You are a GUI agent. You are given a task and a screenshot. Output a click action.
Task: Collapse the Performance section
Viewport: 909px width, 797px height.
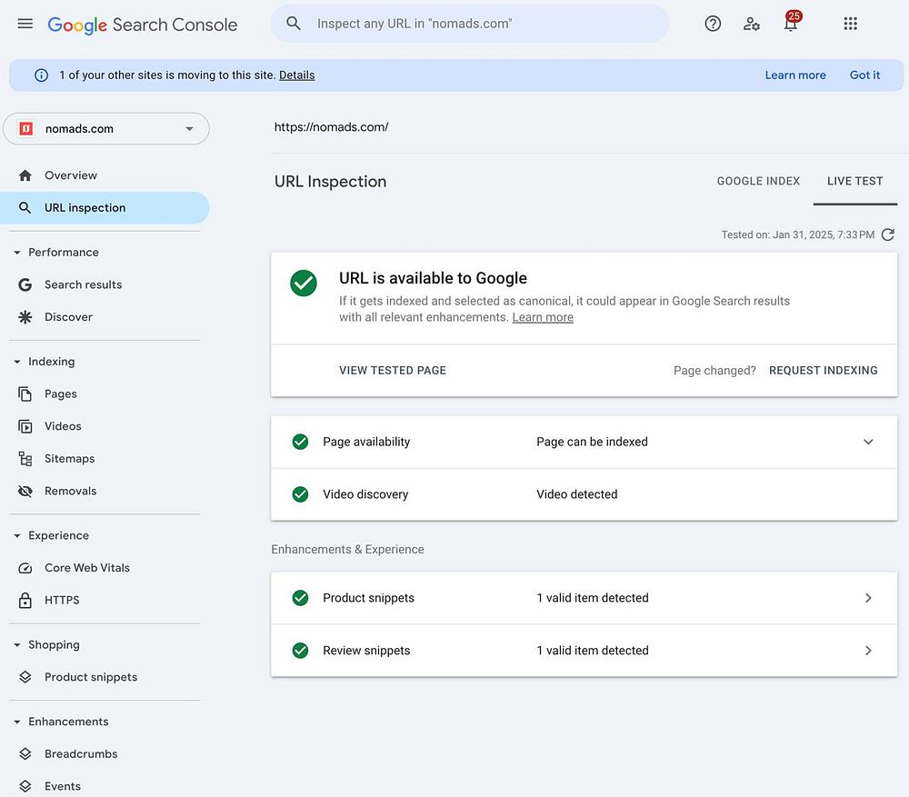click(x=16, y=253)
